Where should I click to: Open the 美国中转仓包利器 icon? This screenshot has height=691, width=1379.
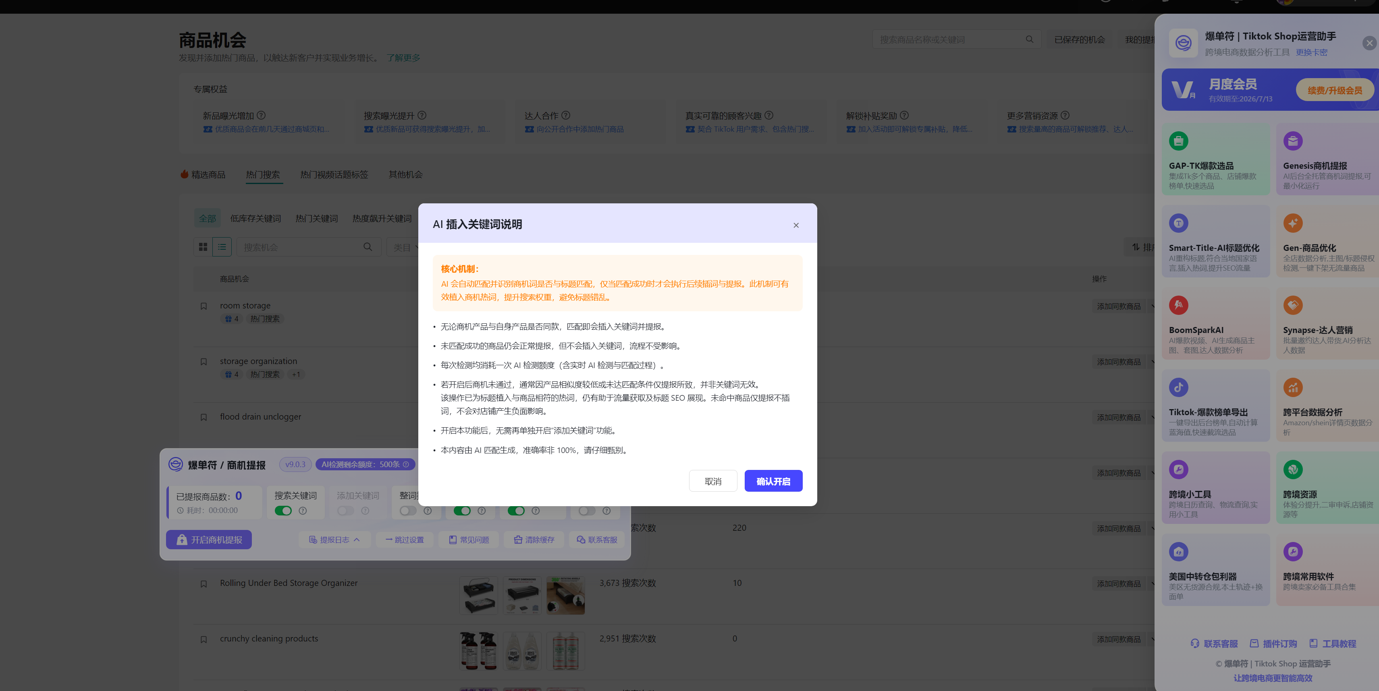(x=1178, y=551)
